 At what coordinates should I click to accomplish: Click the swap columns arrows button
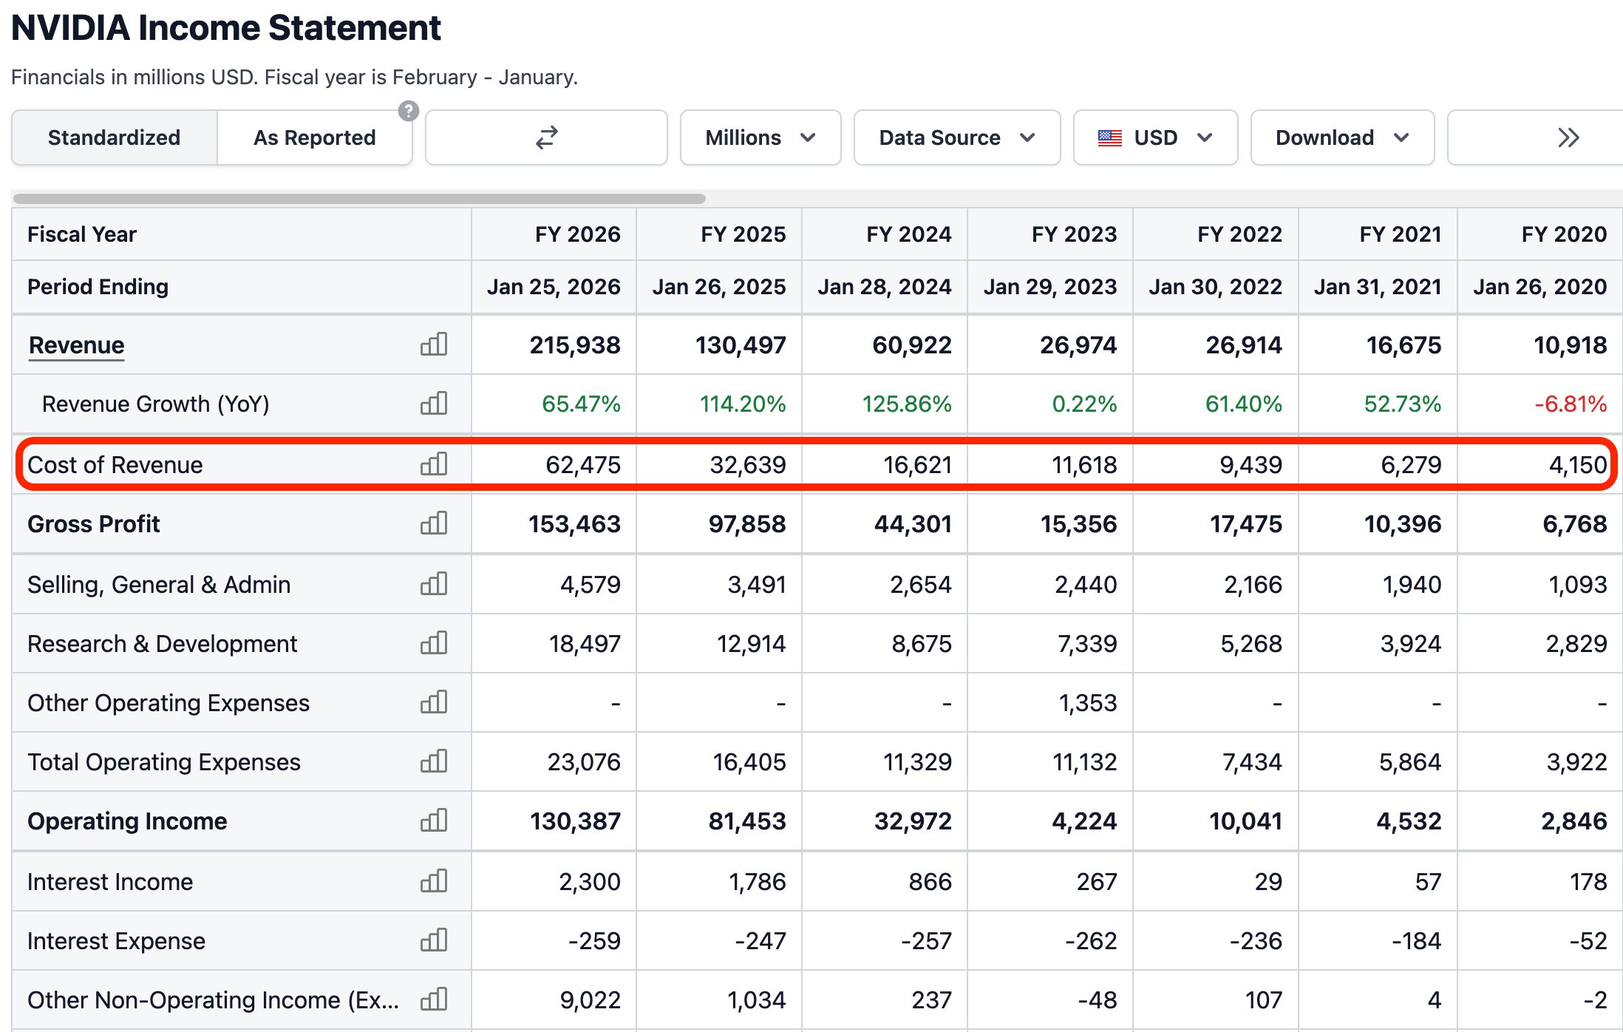[x=546, y=138]
